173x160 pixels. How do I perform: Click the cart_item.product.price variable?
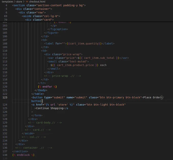(x=75, y=65)
